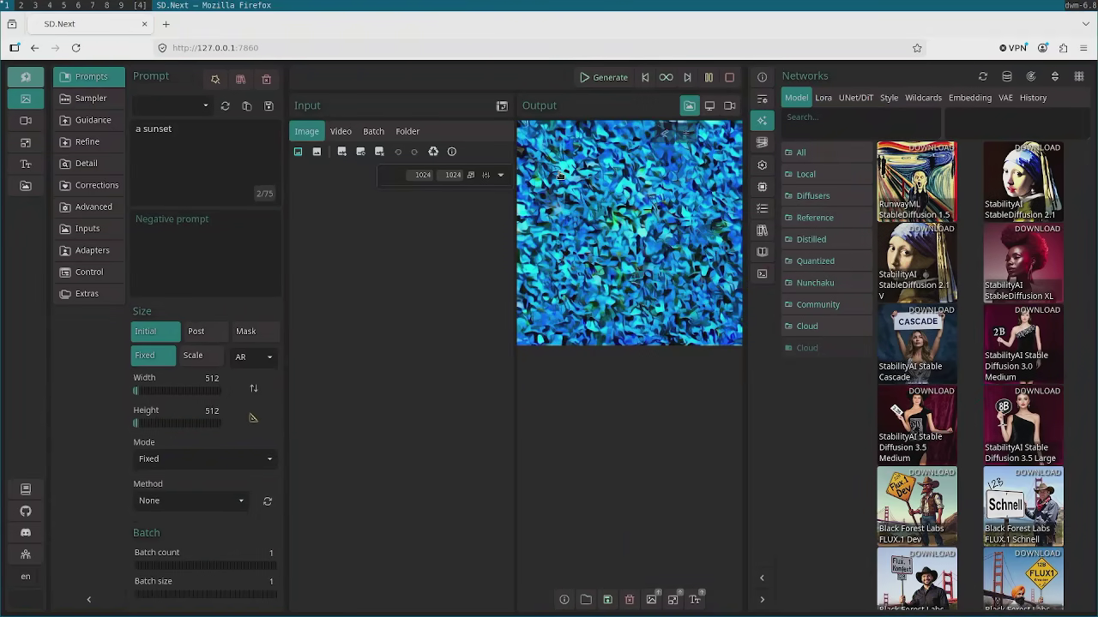This screenshot has width=1098, height=617.
Task: Open the Caption (Tt) icon in left sidebar
Action: (x=26, y=164)
